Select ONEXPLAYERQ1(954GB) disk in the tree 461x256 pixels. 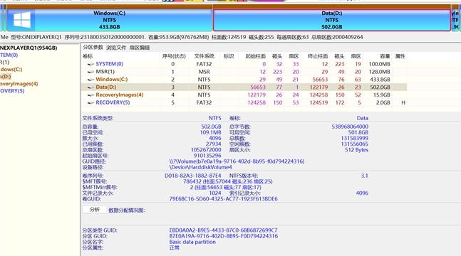pos(29,48)
